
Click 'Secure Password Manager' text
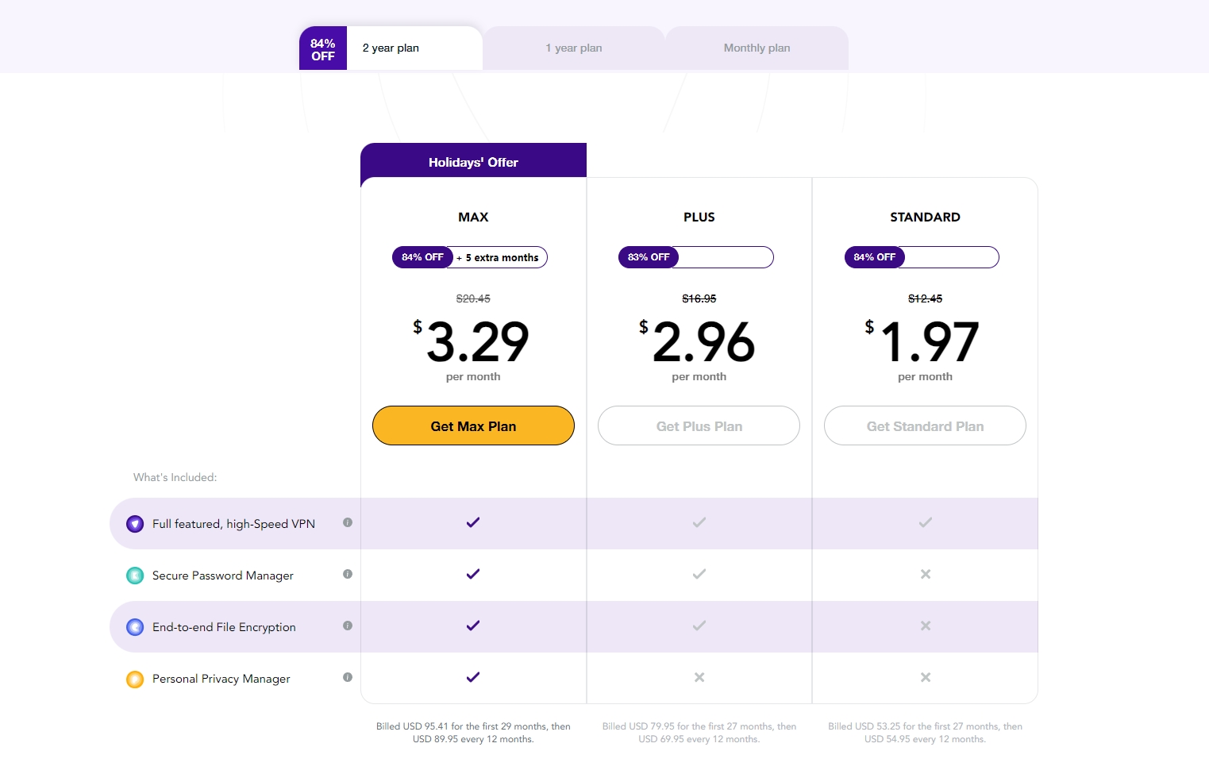[x=223, y=576]
